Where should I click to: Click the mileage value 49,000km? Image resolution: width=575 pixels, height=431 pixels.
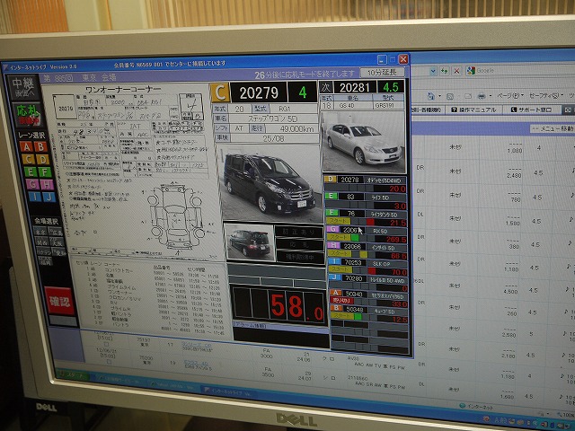296,128
